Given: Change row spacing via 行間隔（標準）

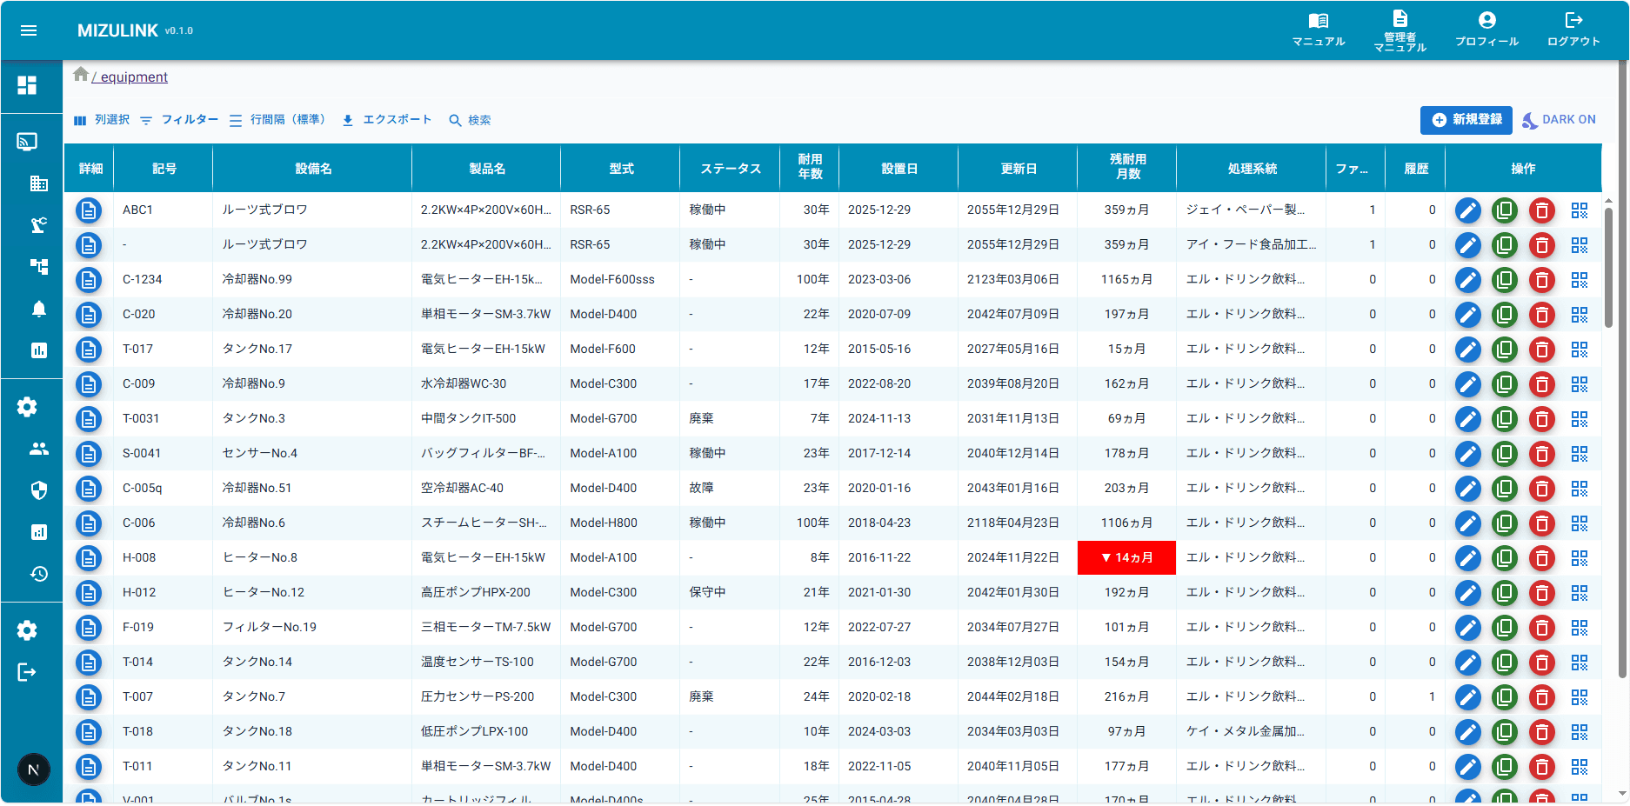Looking at the screenshot, I should [x=279, y=120].
